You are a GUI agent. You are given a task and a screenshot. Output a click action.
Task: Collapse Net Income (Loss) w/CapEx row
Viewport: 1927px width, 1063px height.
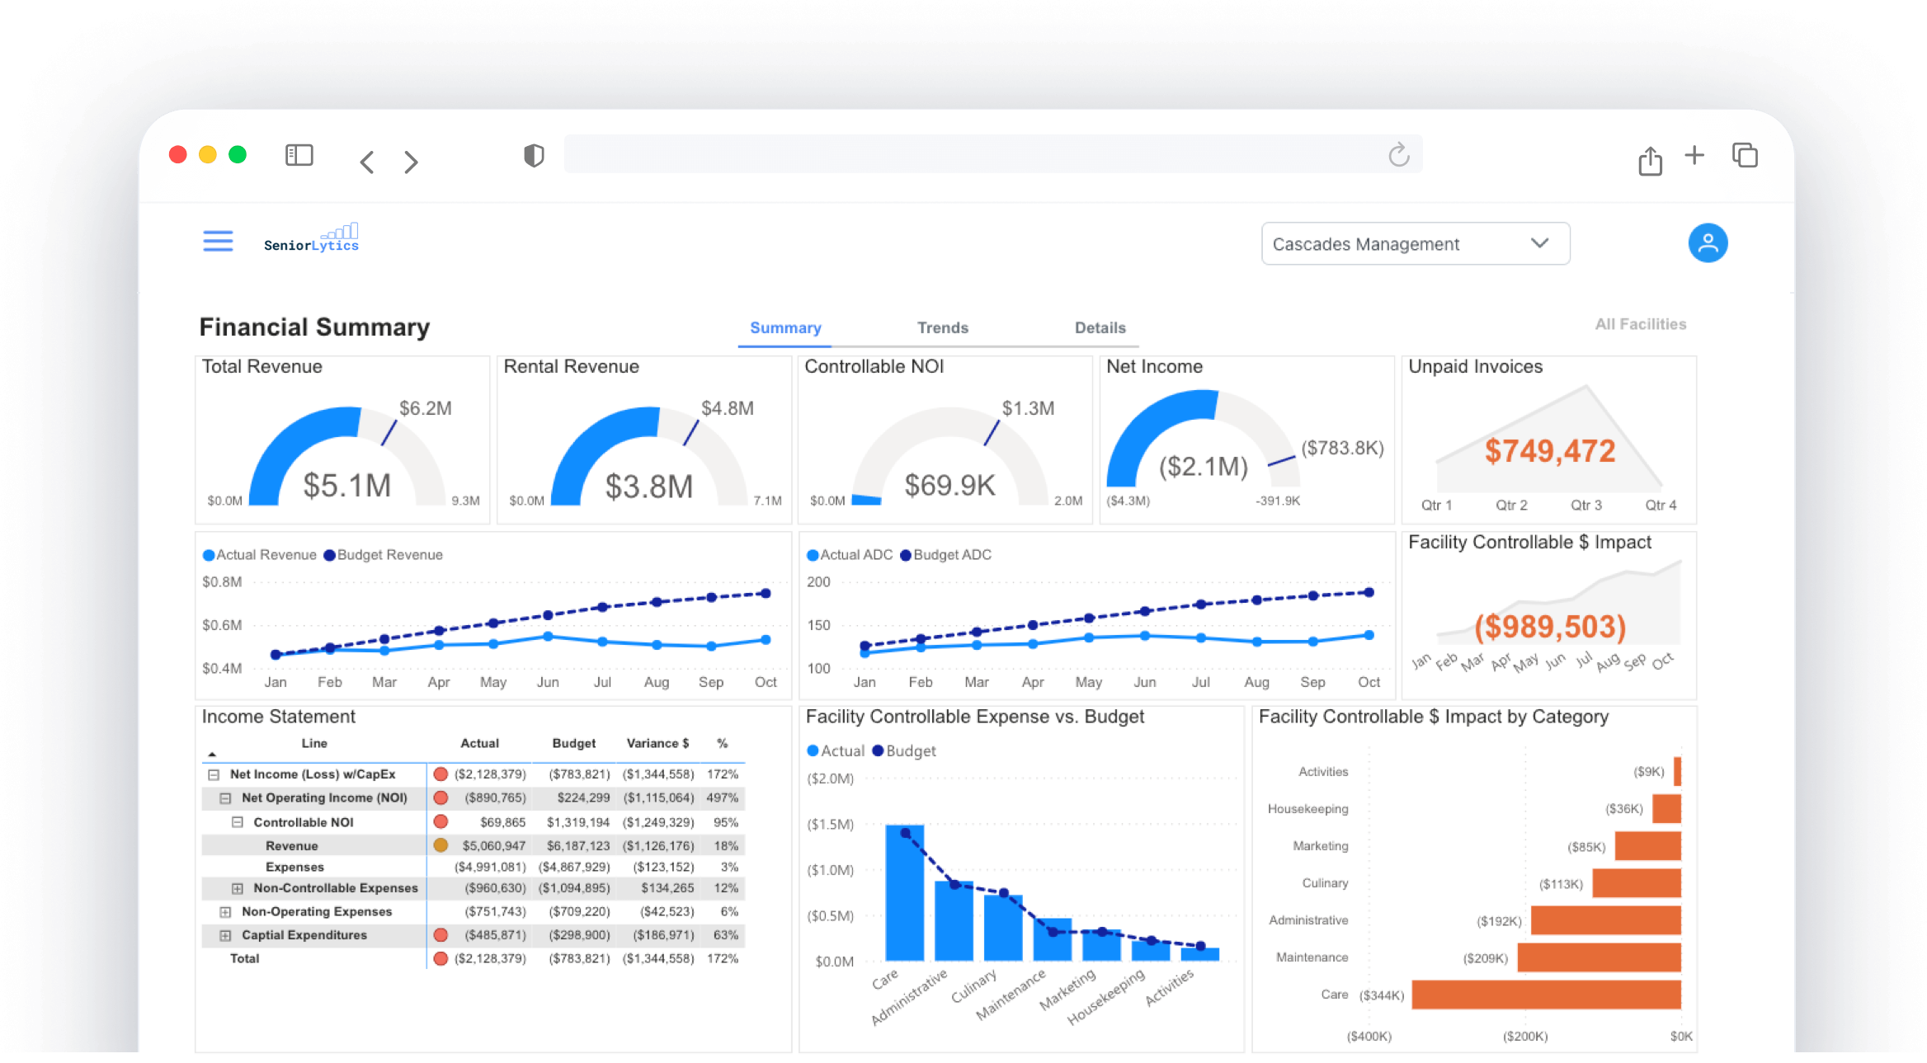coord(214,774)
